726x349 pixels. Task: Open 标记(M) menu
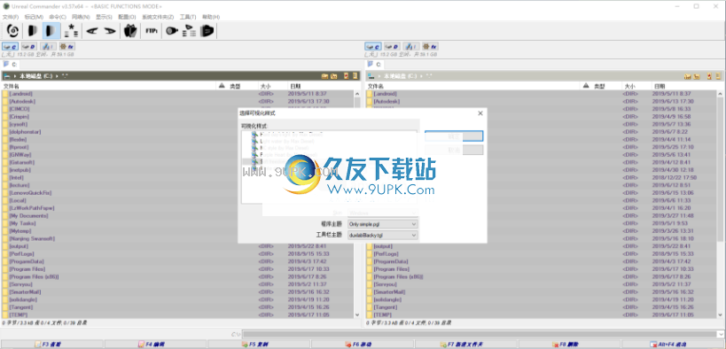pyautogui.click(x=34, y=17)
